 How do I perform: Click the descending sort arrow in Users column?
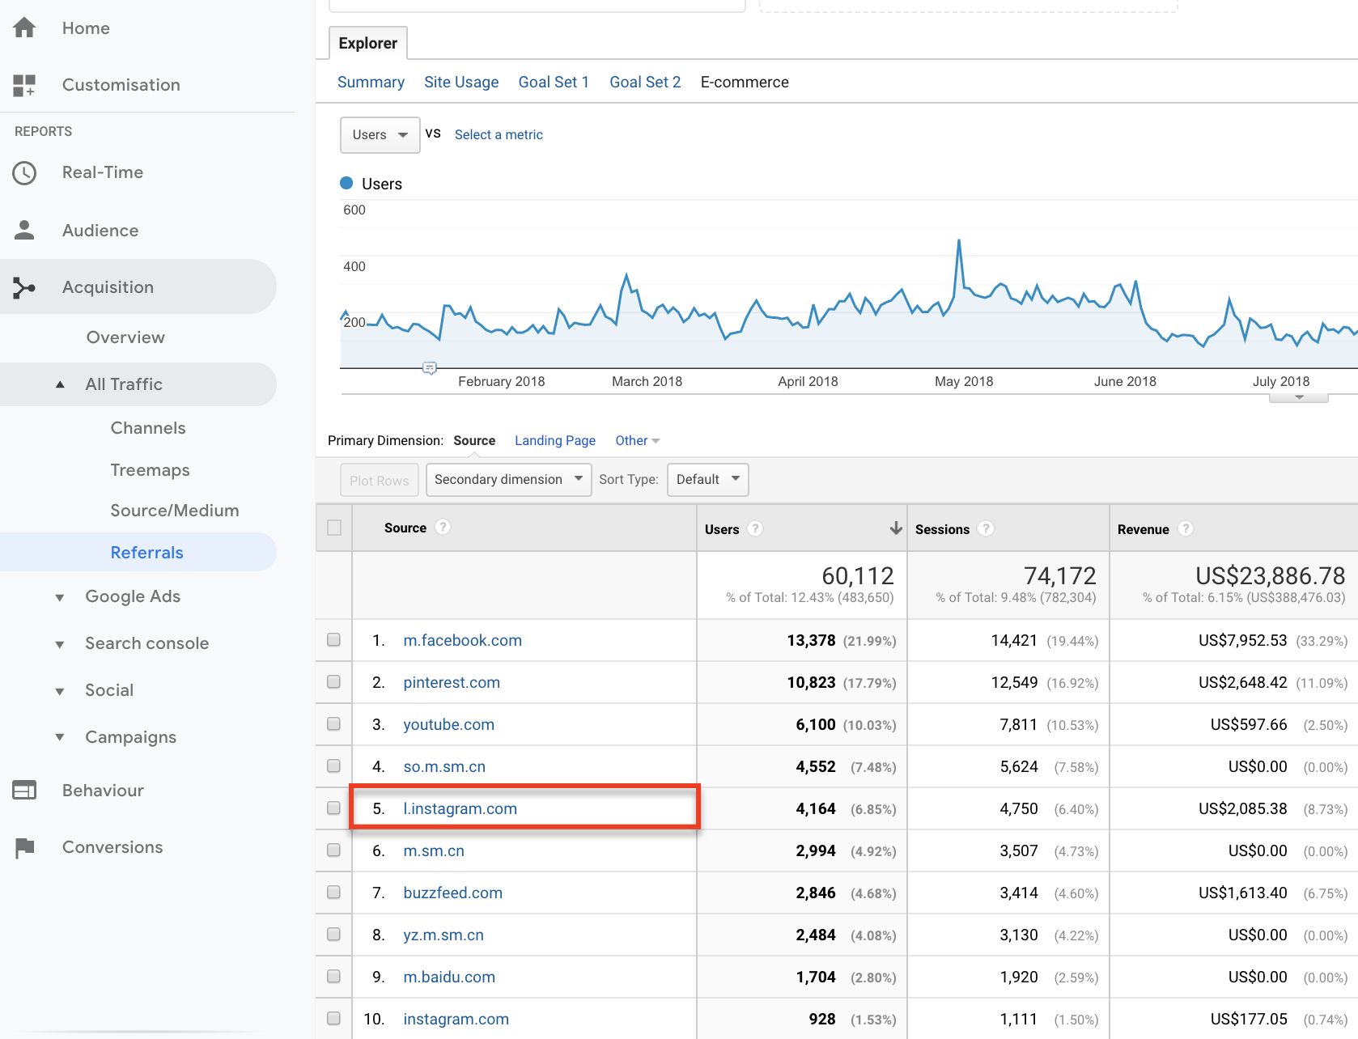tap(896, 528)
